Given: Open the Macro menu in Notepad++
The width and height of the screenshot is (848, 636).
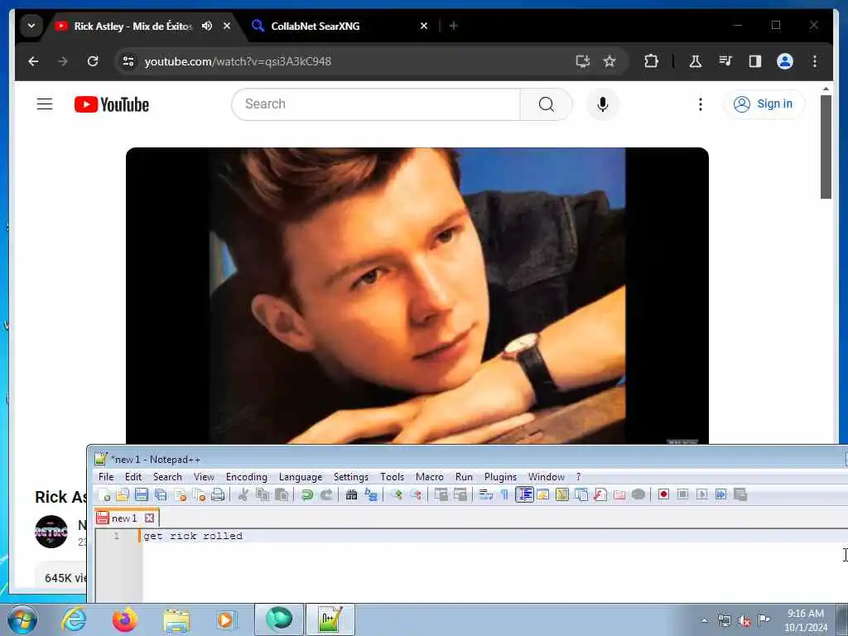Looking at the screenshot, I should tap(430, 477).
